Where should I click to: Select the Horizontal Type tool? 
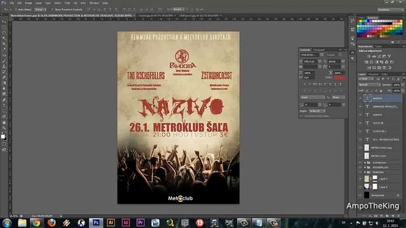click(4, 105)
